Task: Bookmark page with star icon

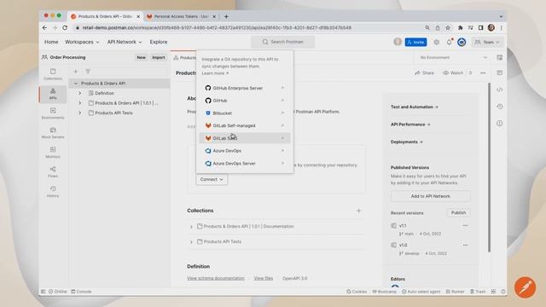Action: (448, 27)
